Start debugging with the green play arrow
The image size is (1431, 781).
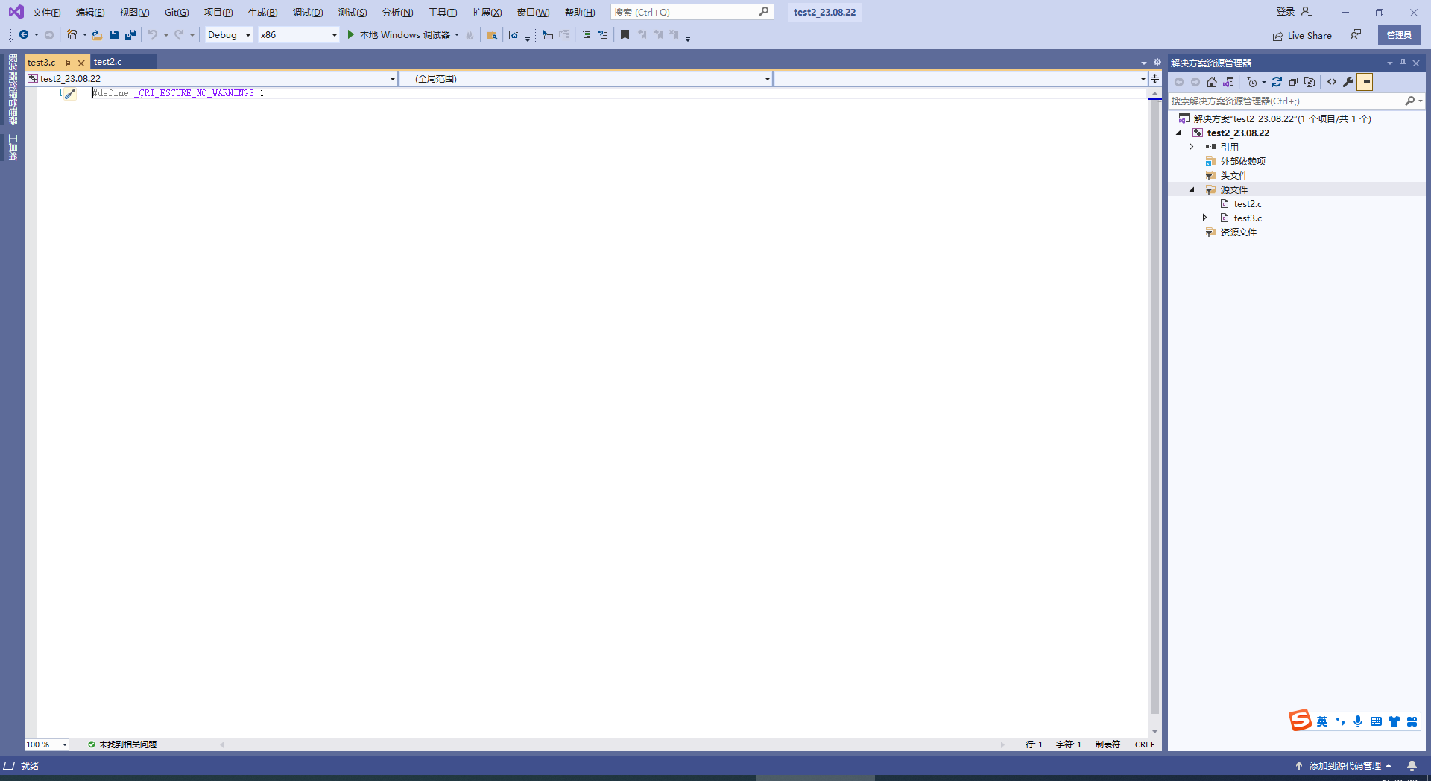[x=350, y=35]
